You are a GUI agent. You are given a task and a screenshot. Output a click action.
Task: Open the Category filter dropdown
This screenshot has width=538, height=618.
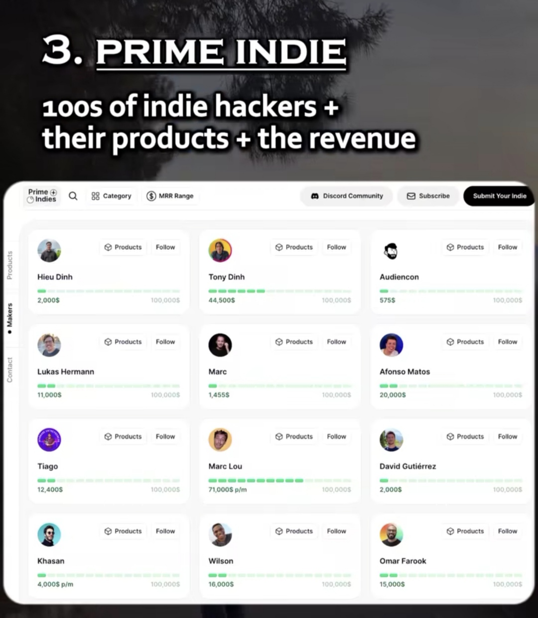(111, 196)
